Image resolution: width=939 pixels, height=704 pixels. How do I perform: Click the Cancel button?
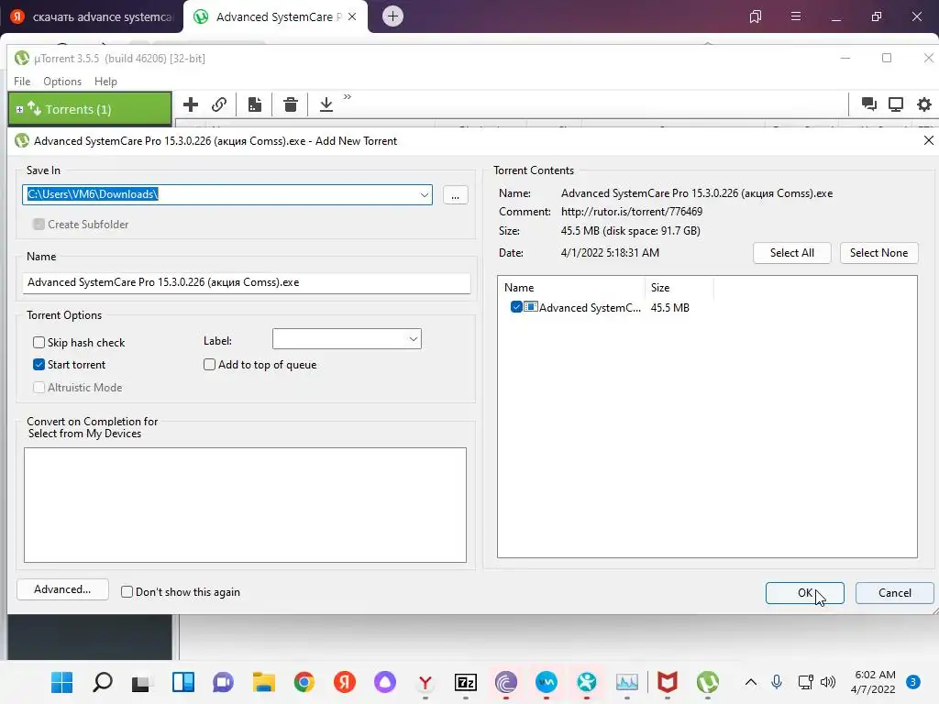coord(894,593)
